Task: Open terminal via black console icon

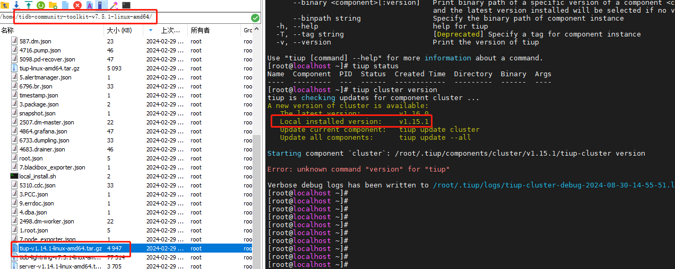Action: tap(126, 5)
